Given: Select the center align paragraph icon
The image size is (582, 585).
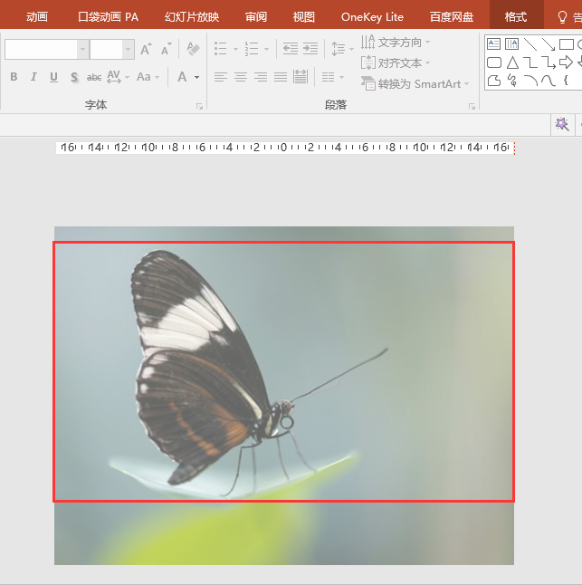Looking at the screenshot, I should coord(241,77).
